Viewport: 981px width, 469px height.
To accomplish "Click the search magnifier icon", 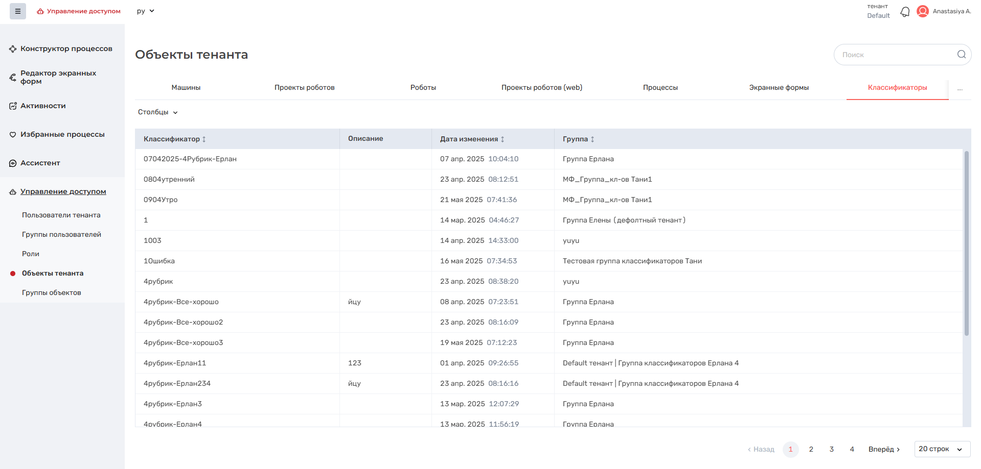I will (961, 55).
